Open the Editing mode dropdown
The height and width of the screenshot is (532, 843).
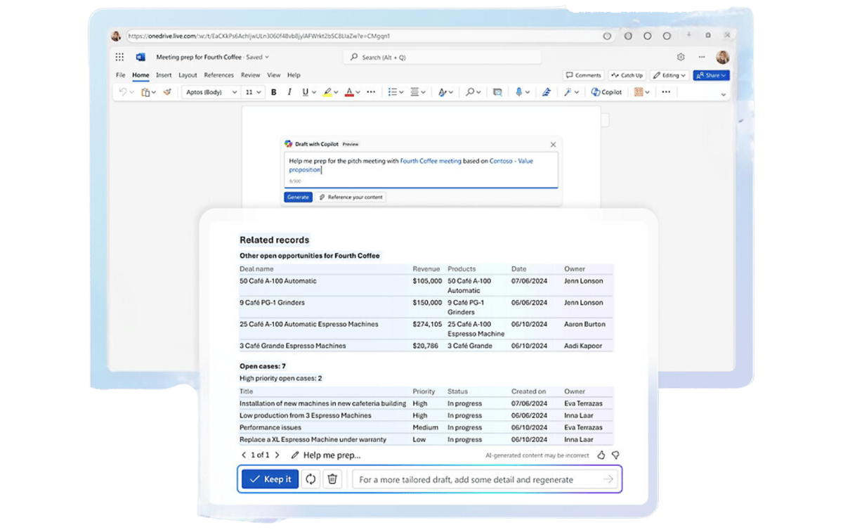(669, 75)
